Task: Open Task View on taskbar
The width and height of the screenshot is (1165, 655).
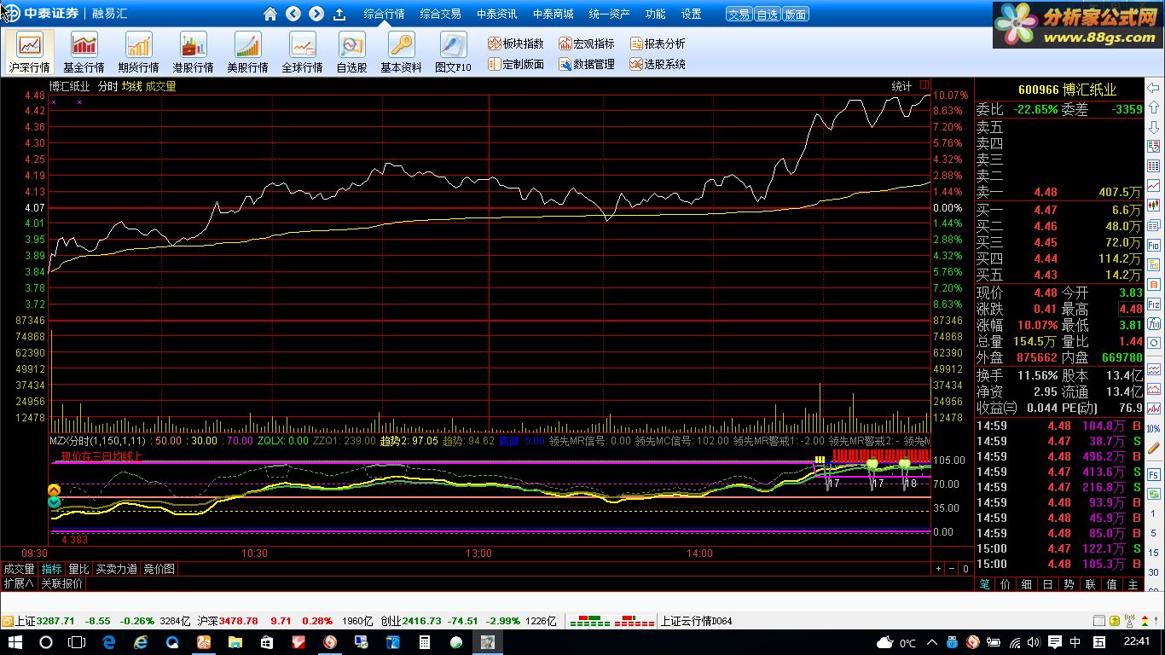Action: pyautogui.click(x=76, y=642)
